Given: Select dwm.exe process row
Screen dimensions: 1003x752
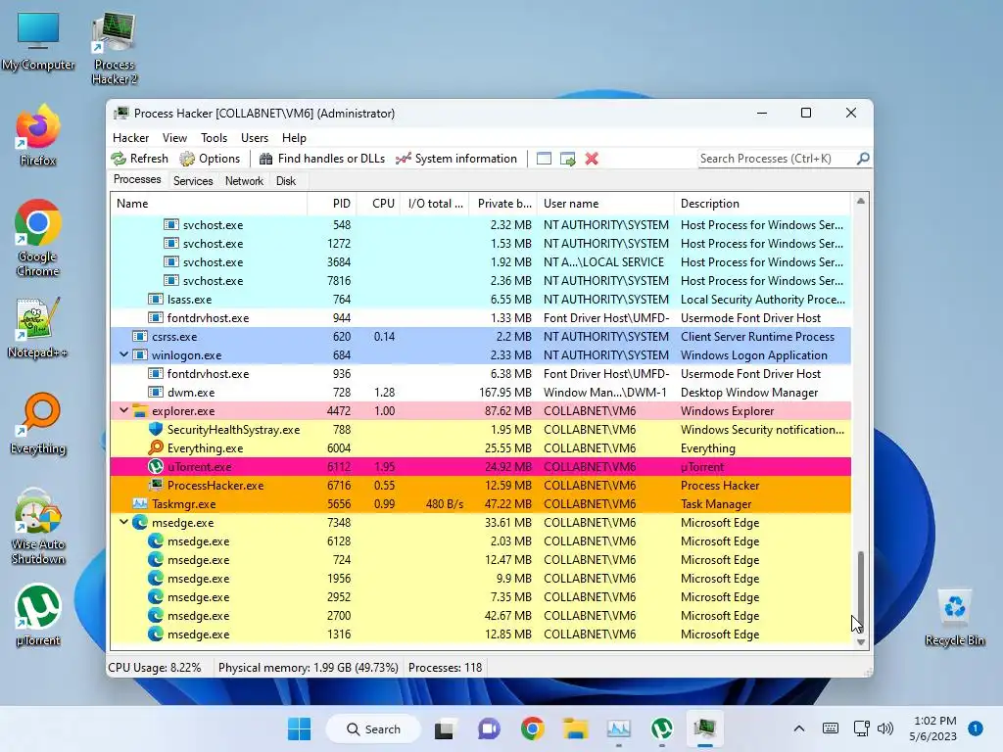Looking at the screenshot, I should tap(480, 392).
